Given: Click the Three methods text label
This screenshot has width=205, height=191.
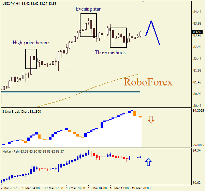Looking at the screenshot, I should click(110, 52).
